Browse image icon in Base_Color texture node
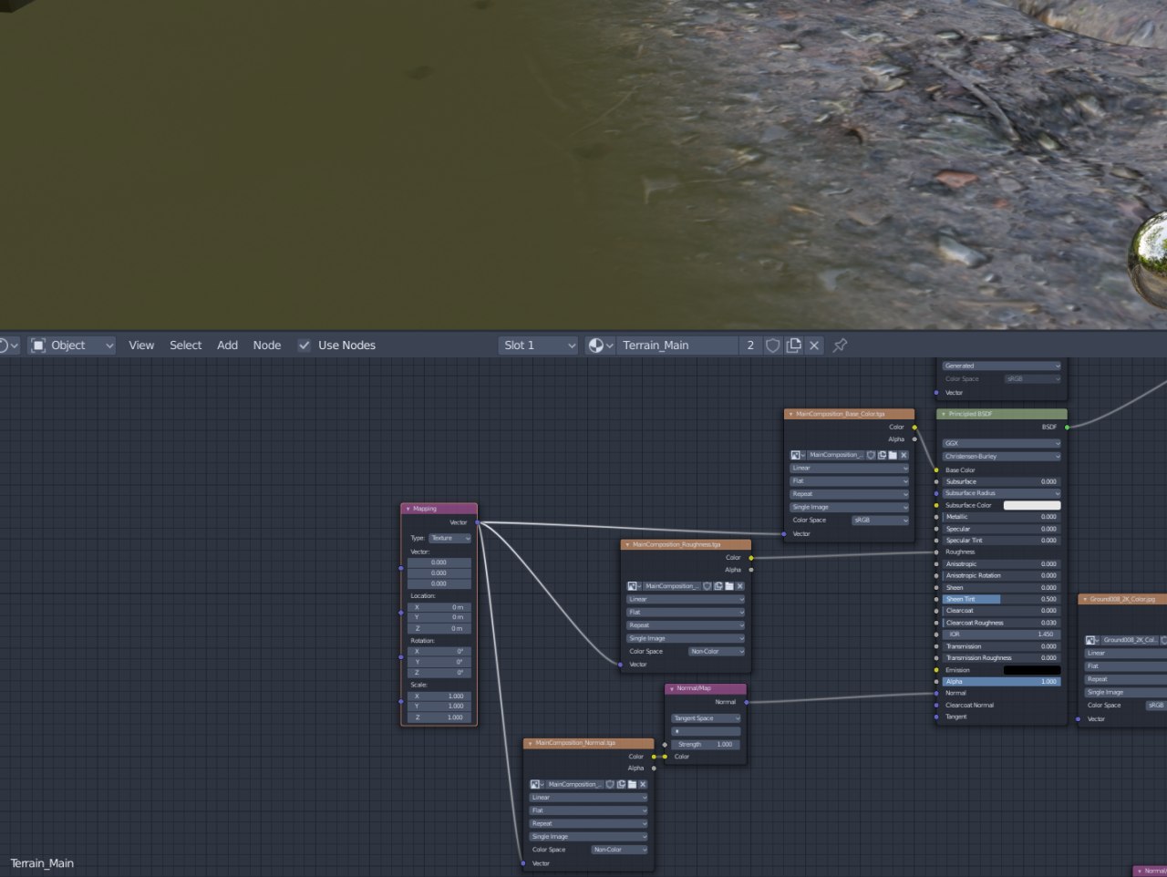Image resolution: width=1167 pixels, height=877 pixels. pyautogui.click(x=798, y=455)
